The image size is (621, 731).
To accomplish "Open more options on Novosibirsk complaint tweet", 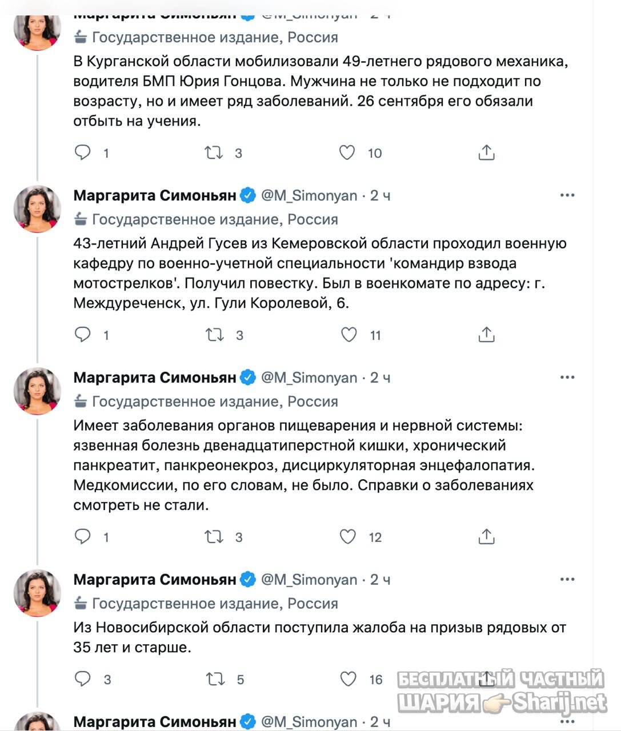I will (x=567, y=580).
